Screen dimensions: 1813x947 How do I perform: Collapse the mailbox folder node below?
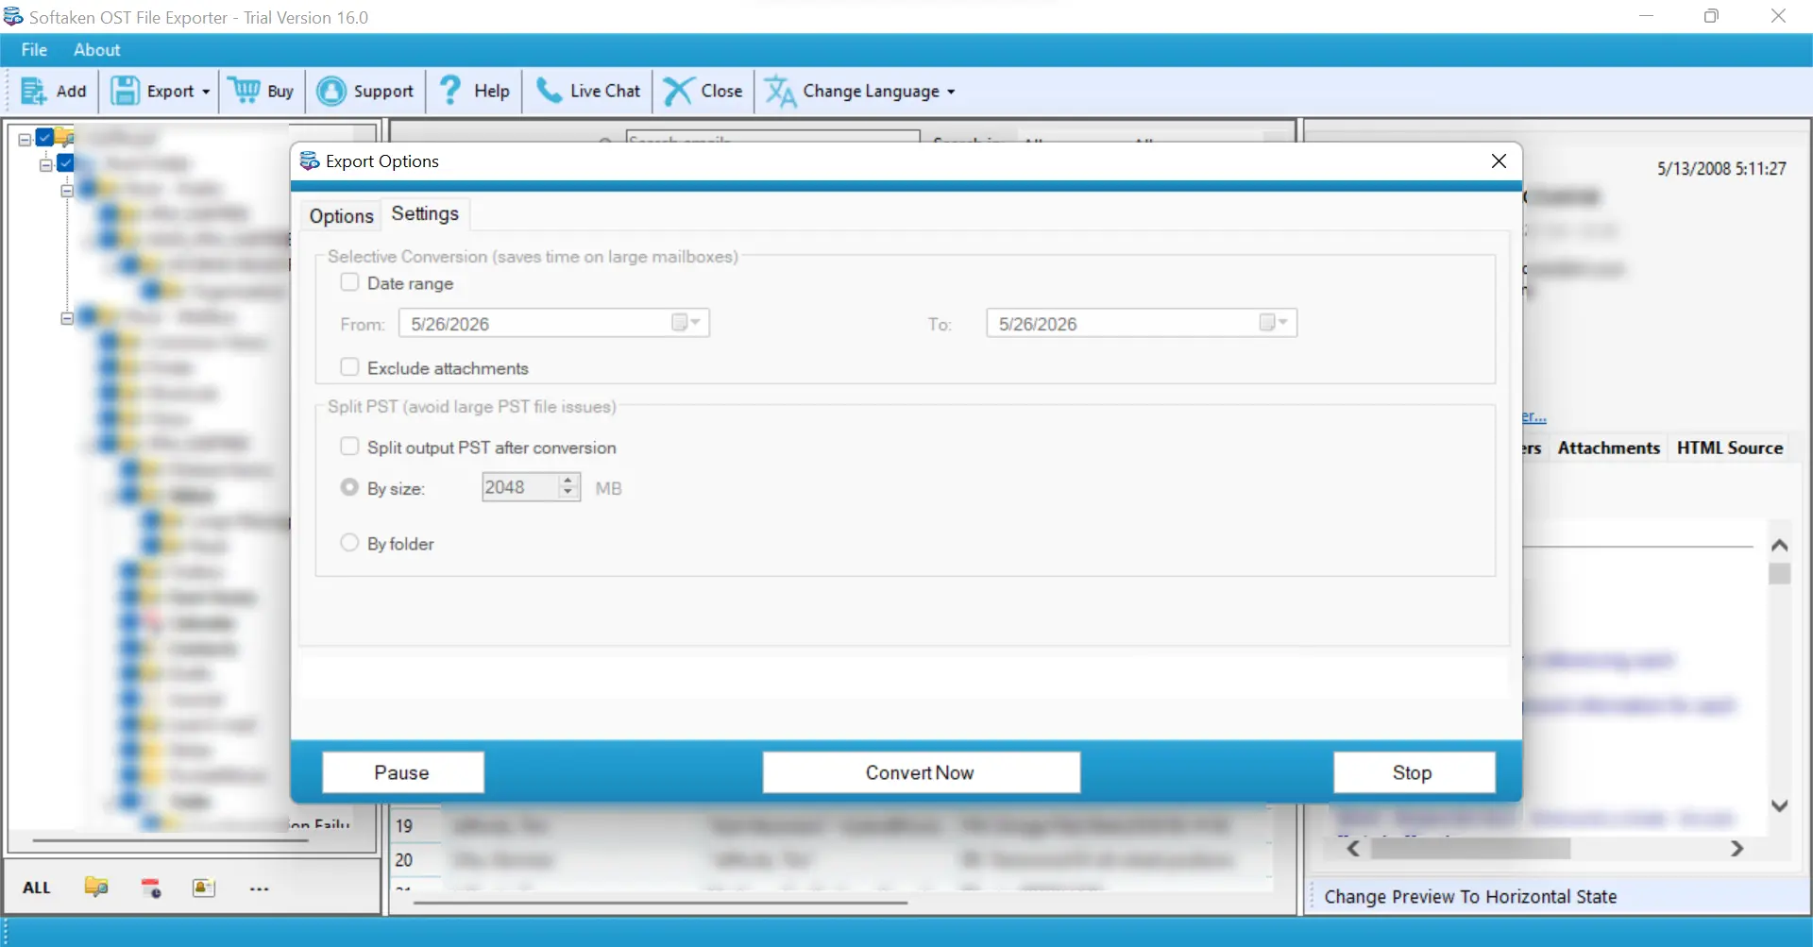pos(66,317)
